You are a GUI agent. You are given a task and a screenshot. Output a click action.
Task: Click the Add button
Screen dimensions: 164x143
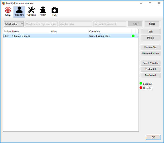135,24
